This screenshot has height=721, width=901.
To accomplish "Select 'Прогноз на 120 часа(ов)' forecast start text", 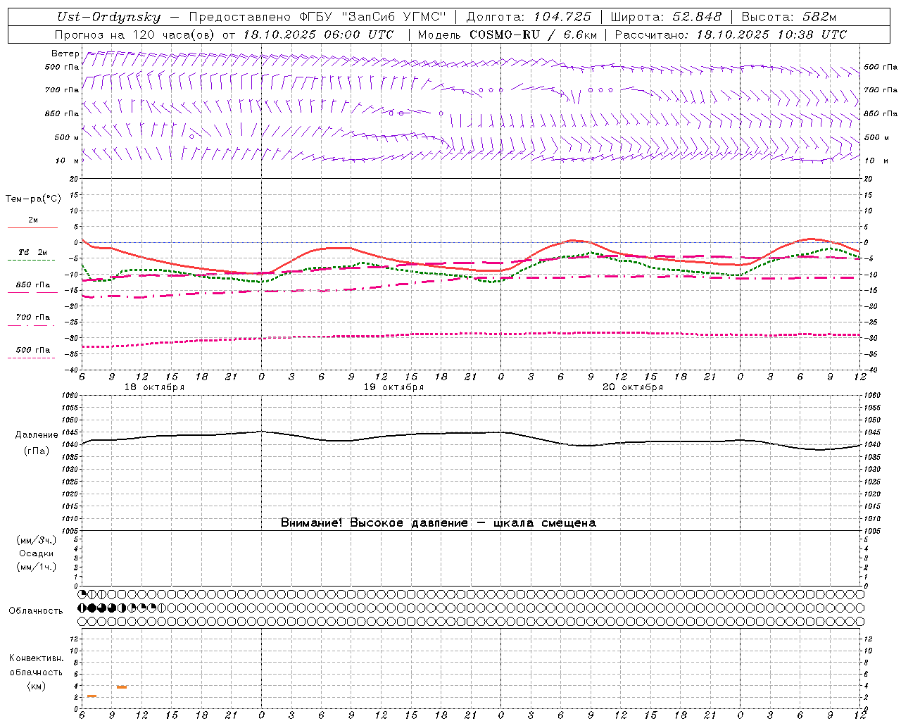I will [136, 35].
